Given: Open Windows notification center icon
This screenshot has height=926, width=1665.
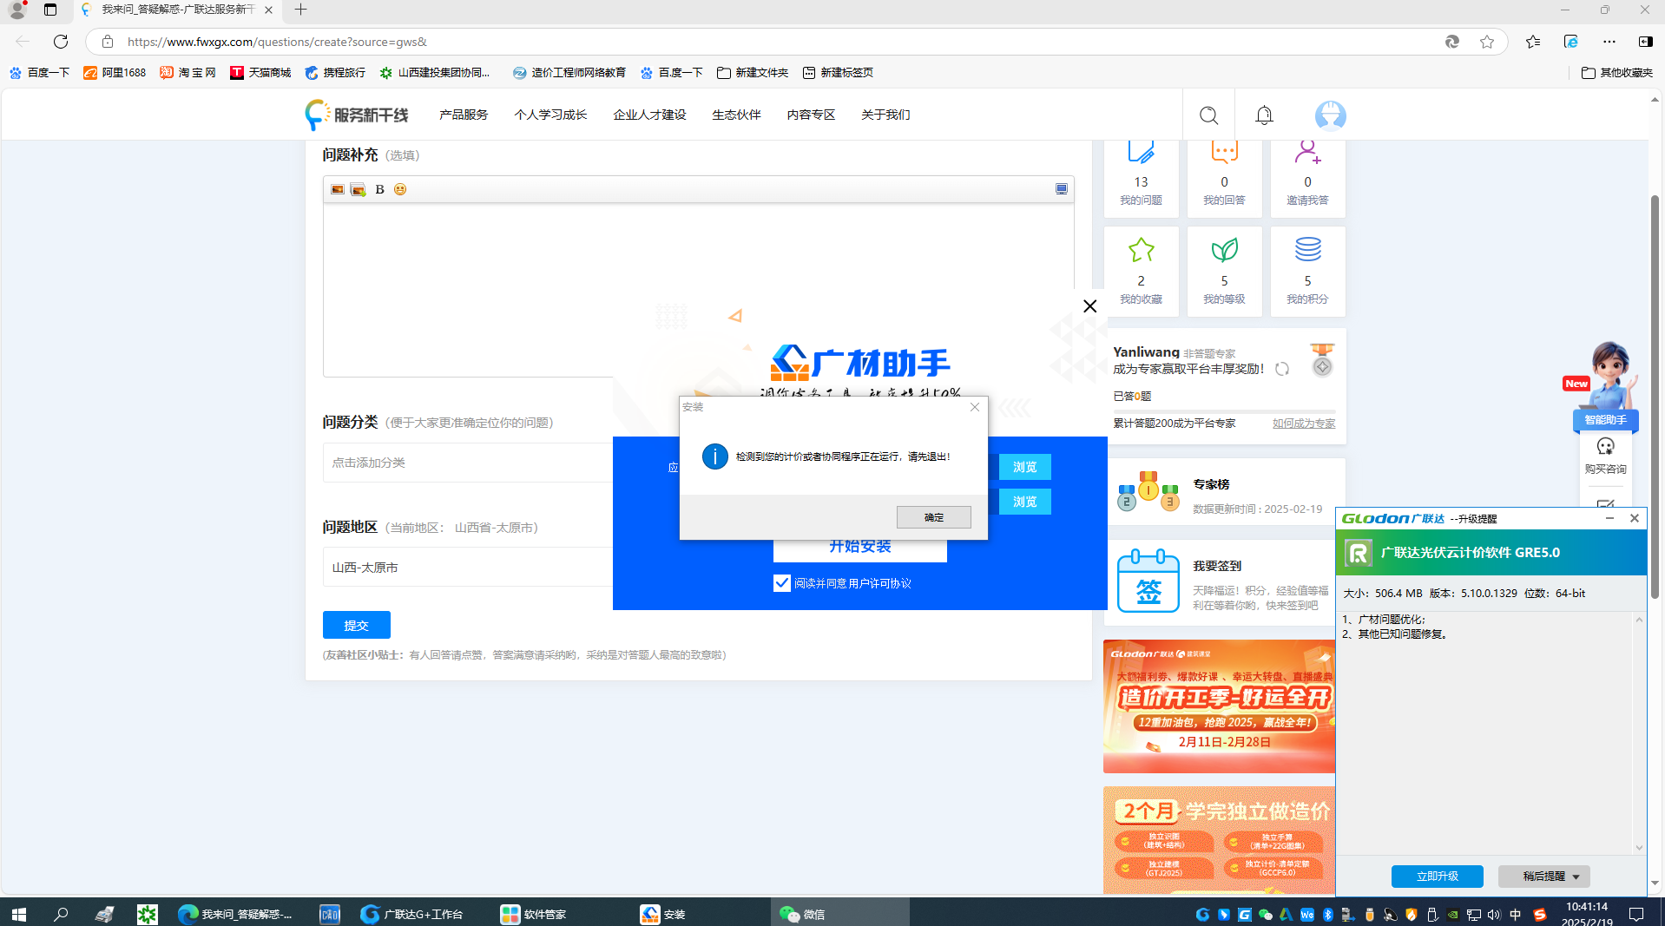Looking at the screenshot, I should (x=1636, y=914).
